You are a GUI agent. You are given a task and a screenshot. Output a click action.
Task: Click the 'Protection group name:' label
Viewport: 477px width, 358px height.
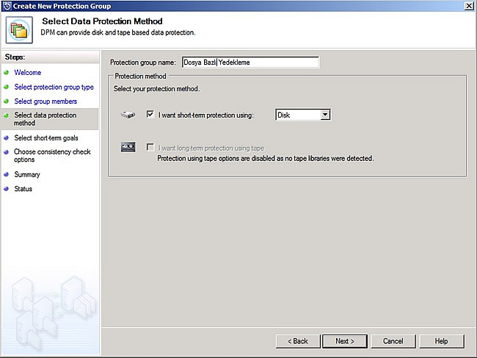[143, 62]
